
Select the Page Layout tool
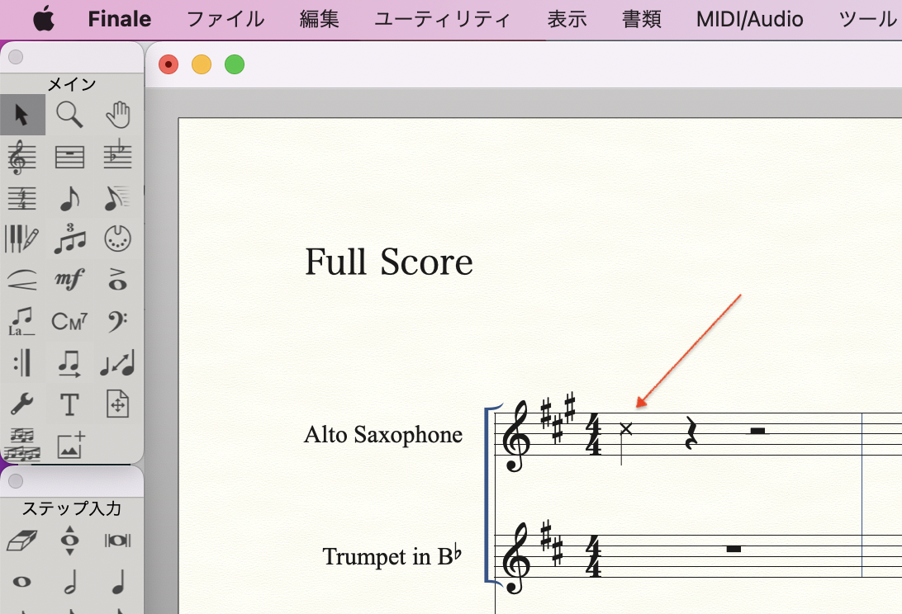pyautogui.click(x=118, y=404)
